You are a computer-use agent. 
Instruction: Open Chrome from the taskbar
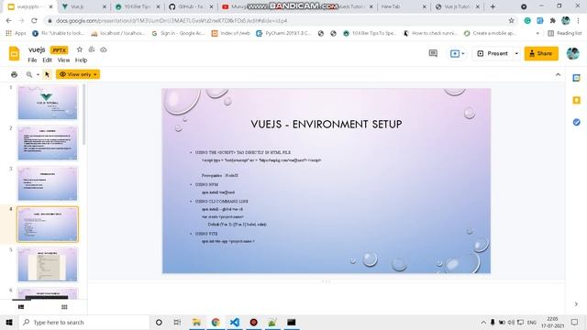point(216,322)
